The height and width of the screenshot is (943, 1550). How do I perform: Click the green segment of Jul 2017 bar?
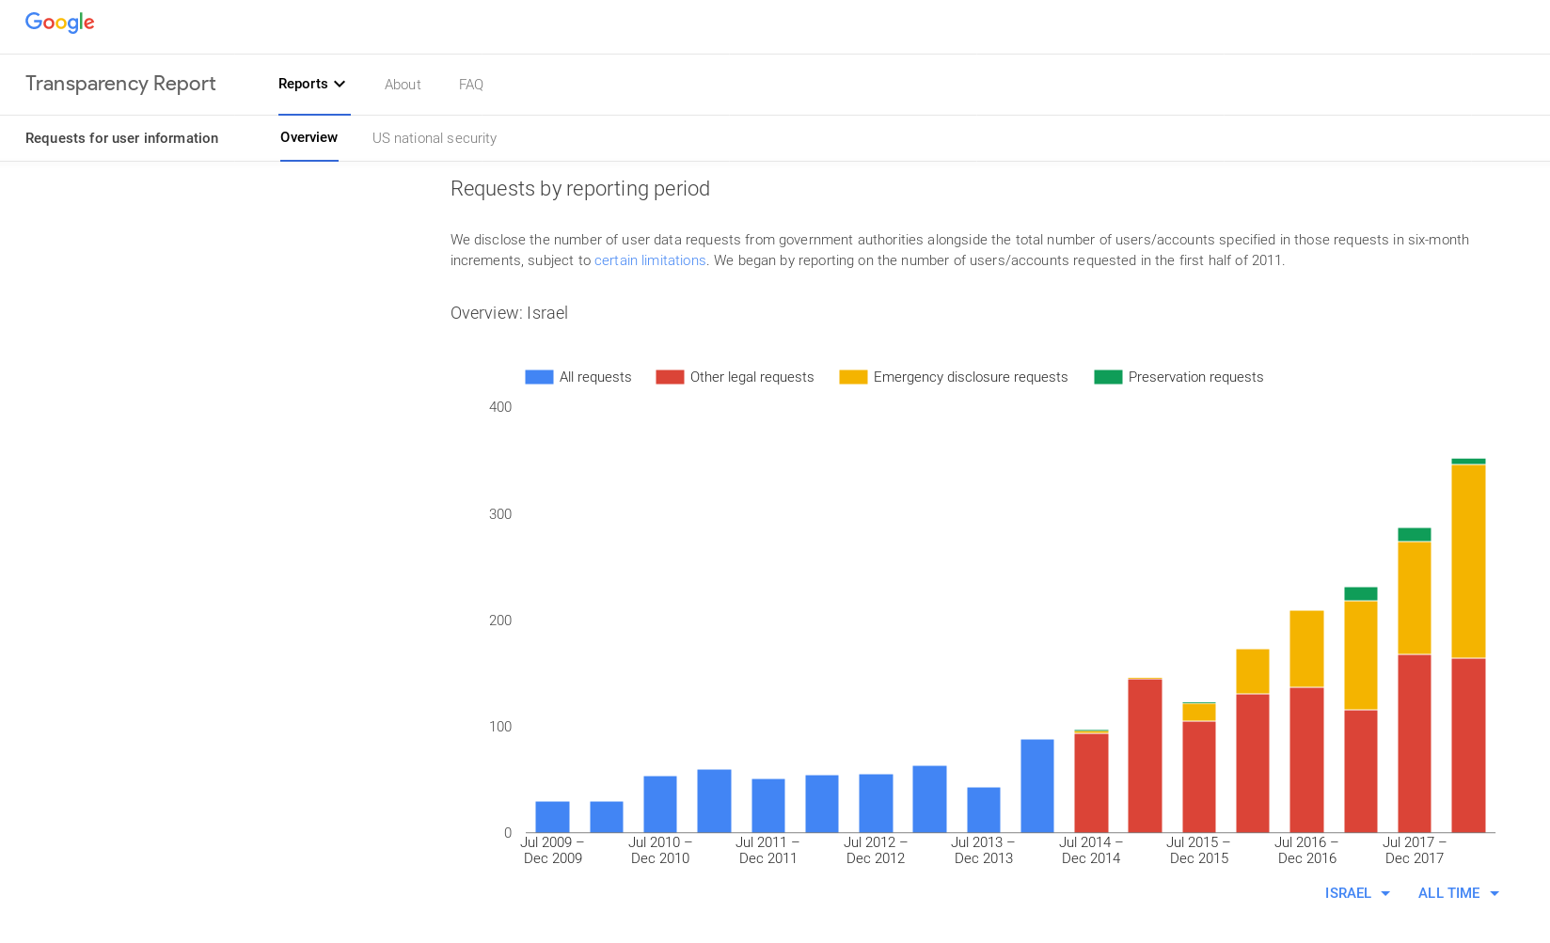coord(1415,534)
